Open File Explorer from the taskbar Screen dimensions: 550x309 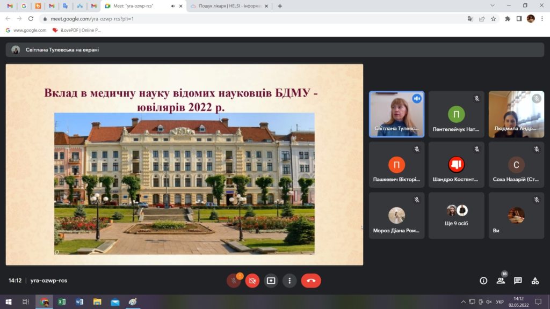click(97, 301)
